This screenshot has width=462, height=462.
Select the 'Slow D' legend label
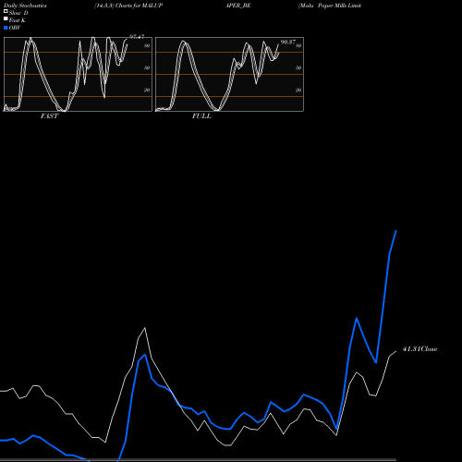(x=18, y=13)
